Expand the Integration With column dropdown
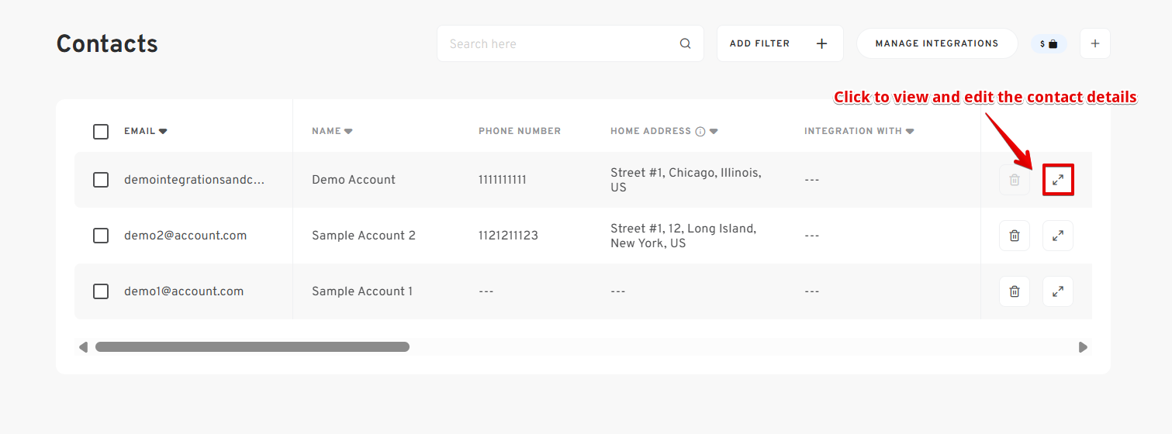 910,131
